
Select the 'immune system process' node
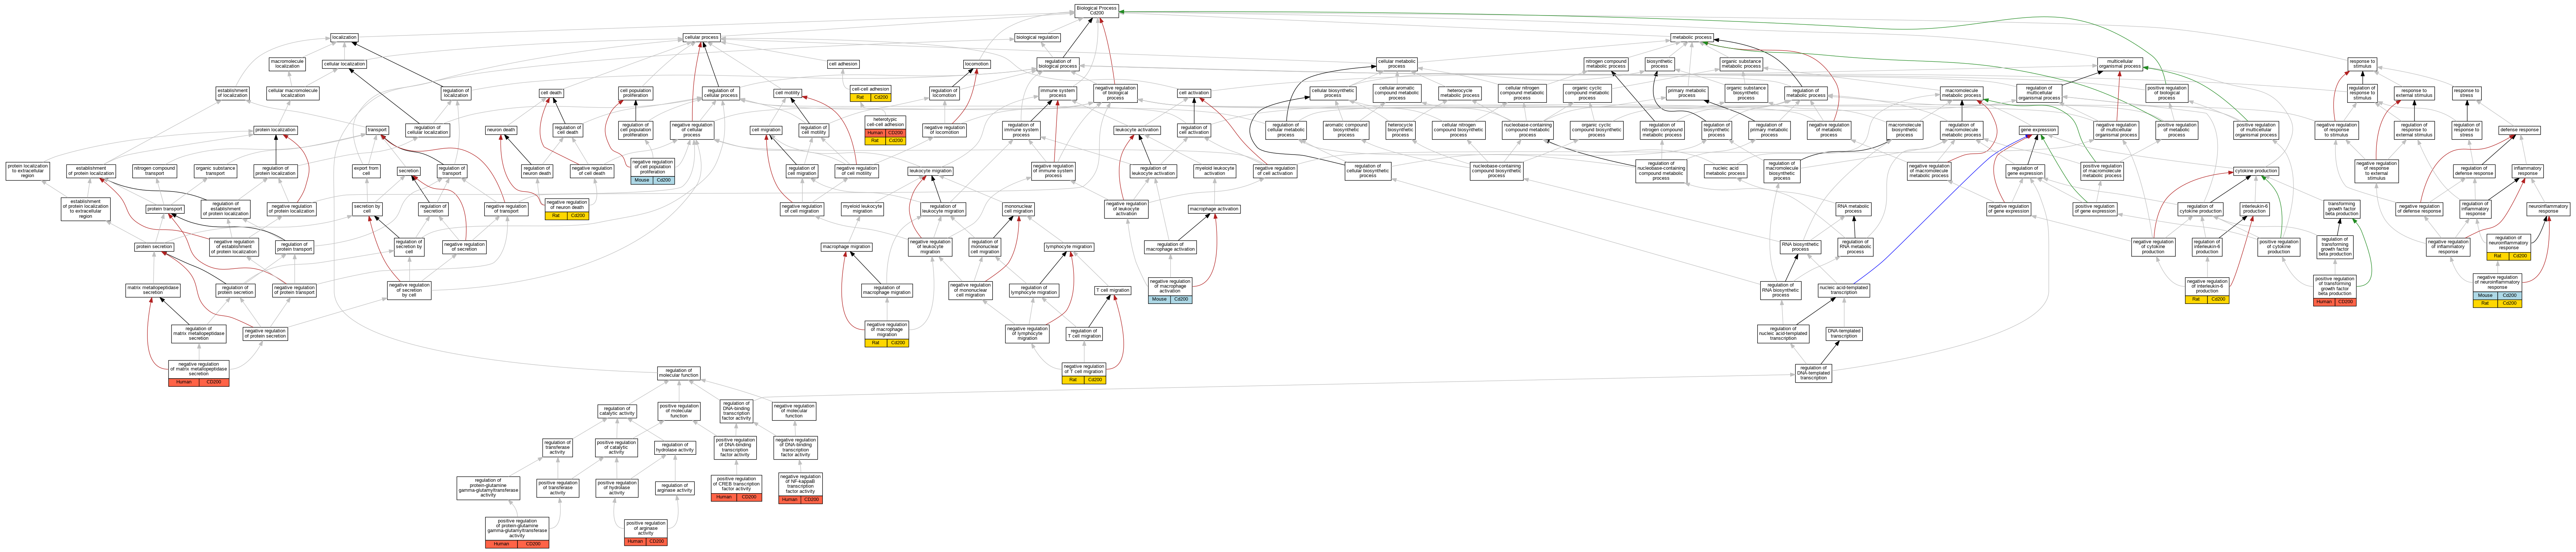click(1057, 93)
